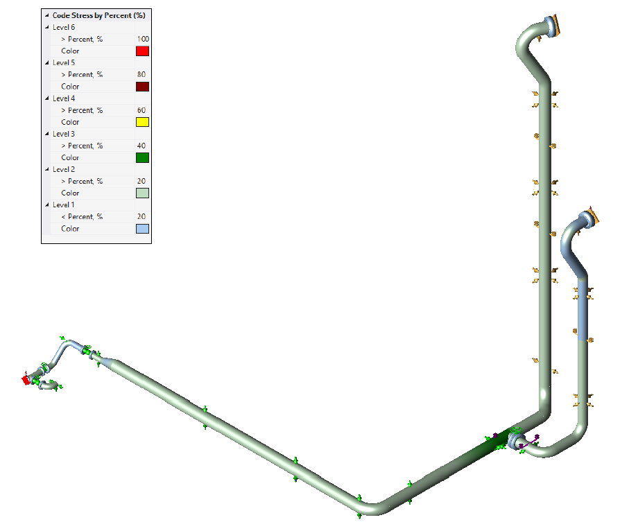Click the Level 4 percent value 60
638x531 pixels.
(141, 110)
